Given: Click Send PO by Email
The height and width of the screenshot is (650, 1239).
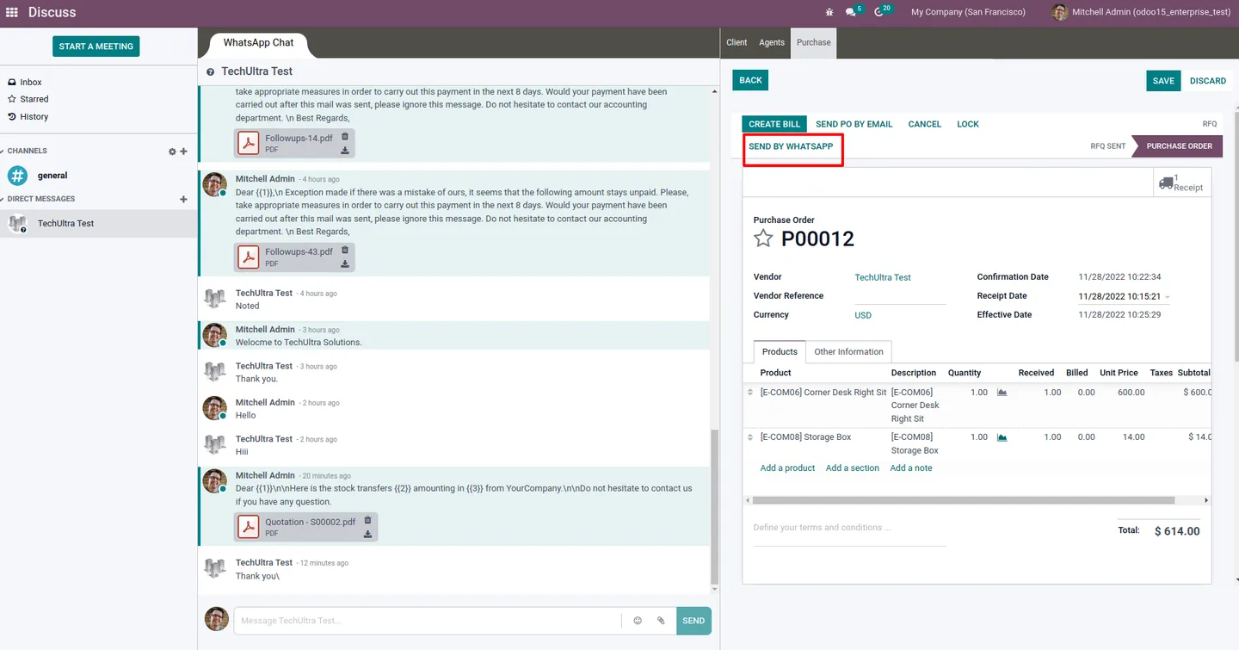Looking at the screenshot, I should point(854,124).
